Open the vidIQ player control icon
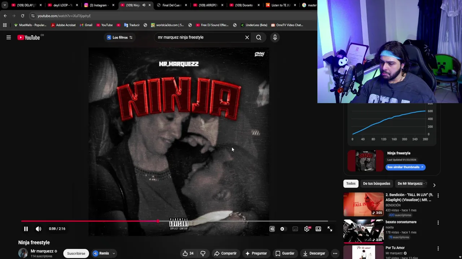This screenshot has width=462, height=259. pyautogui.click(x=272, y=229)
